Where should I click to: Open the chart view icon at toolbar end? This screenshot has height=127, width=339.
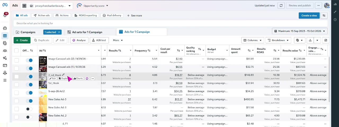click(326, 40)
